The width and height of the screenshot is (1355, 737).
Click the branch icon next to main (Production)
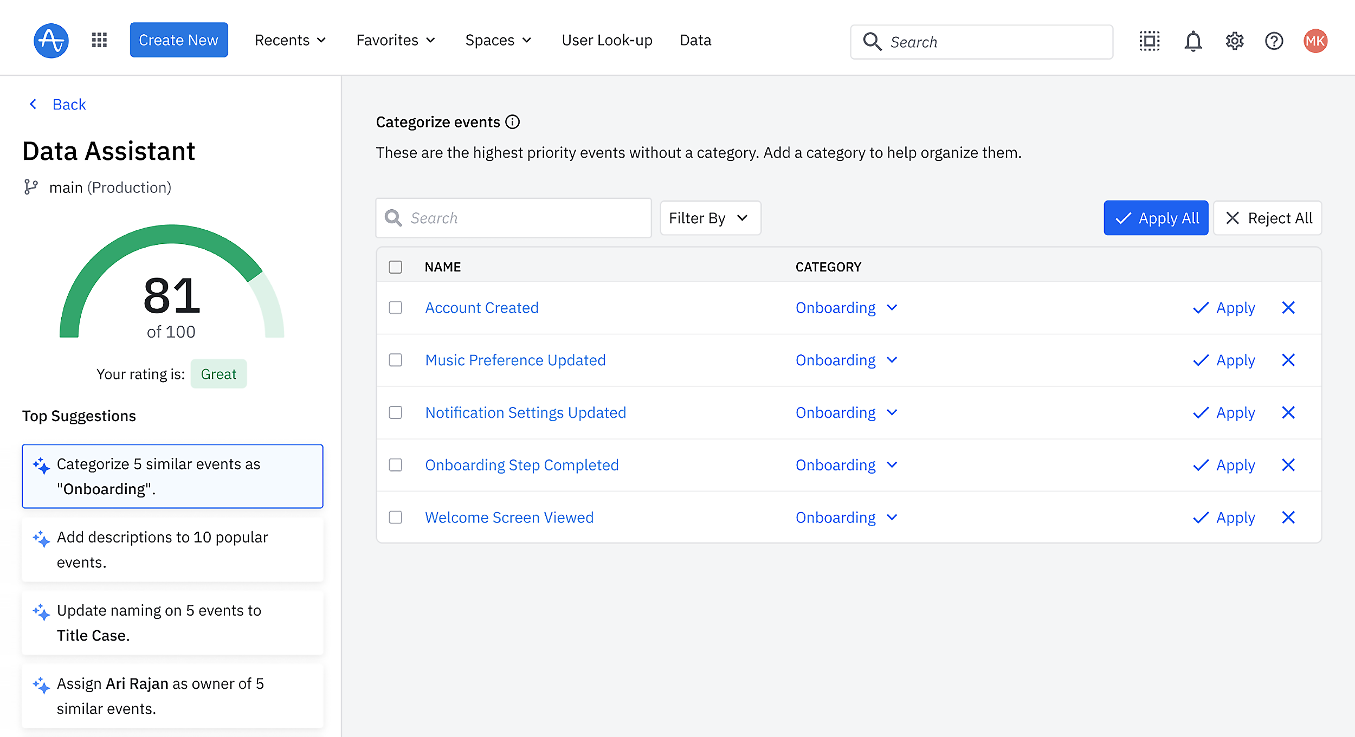31,187
